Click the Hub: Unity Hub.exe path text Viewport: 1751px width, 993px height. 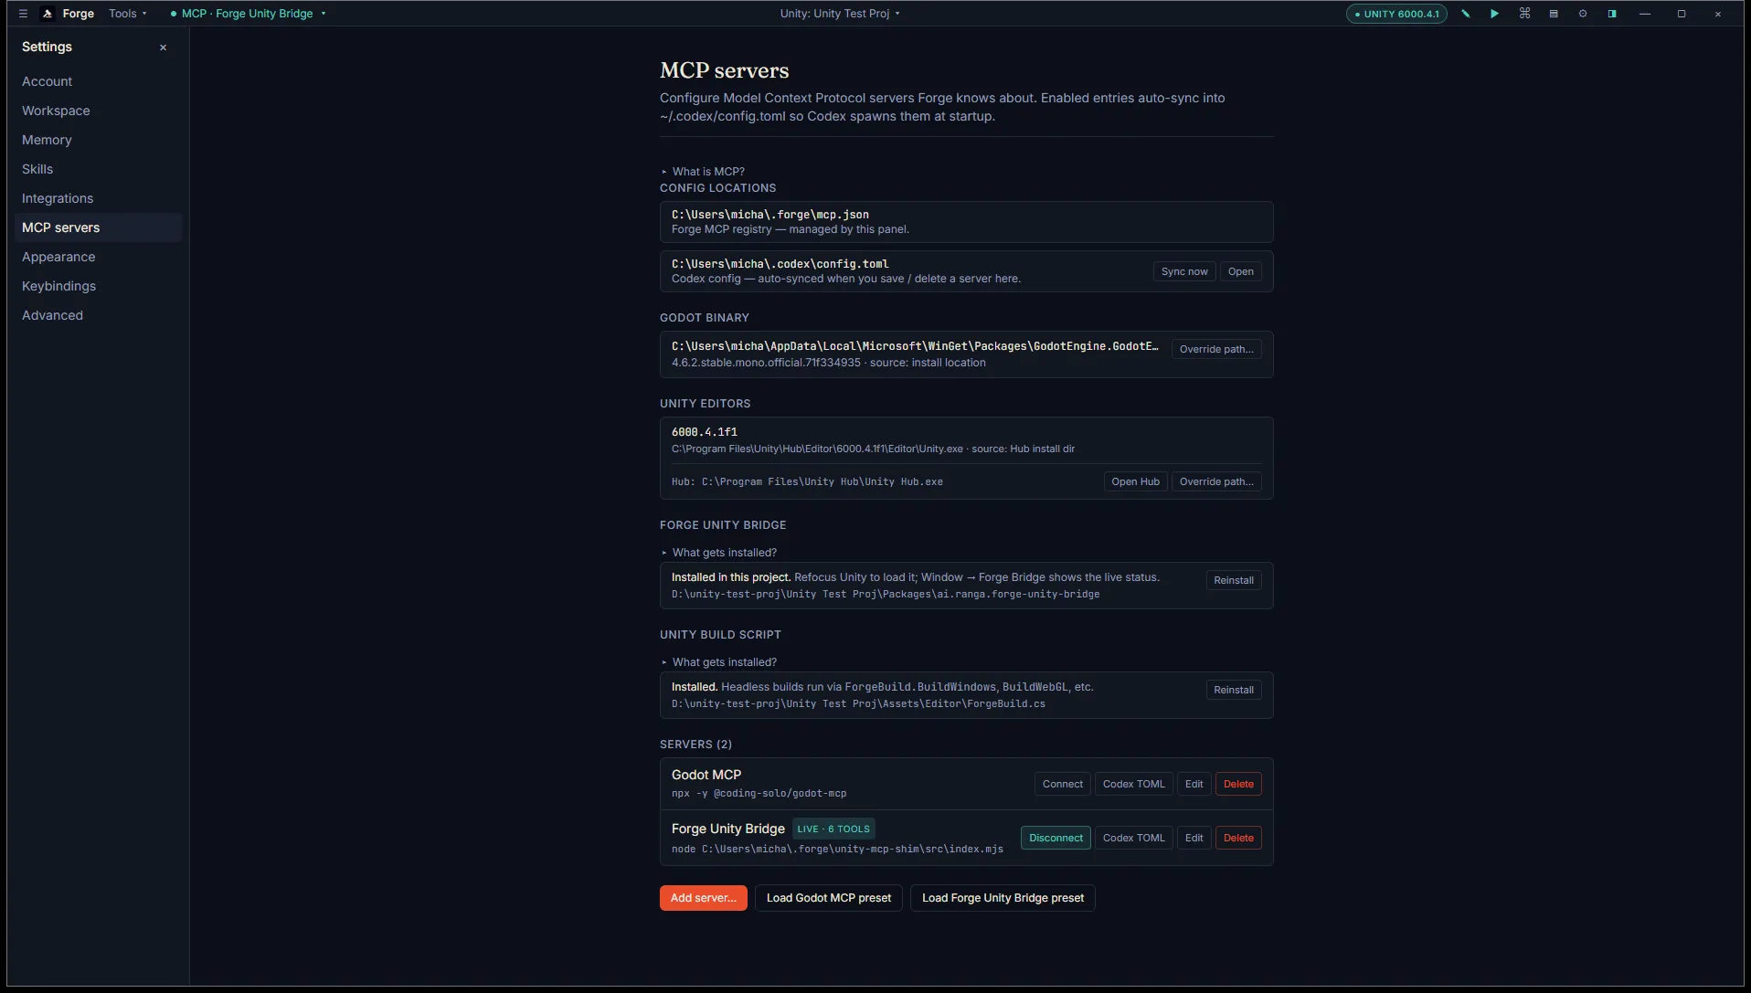click(807, 481)
